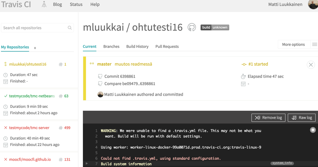Viewport: 318px width, 167px height.
Task: Click the broadcast tower icon in header
Action: [44, 4]
